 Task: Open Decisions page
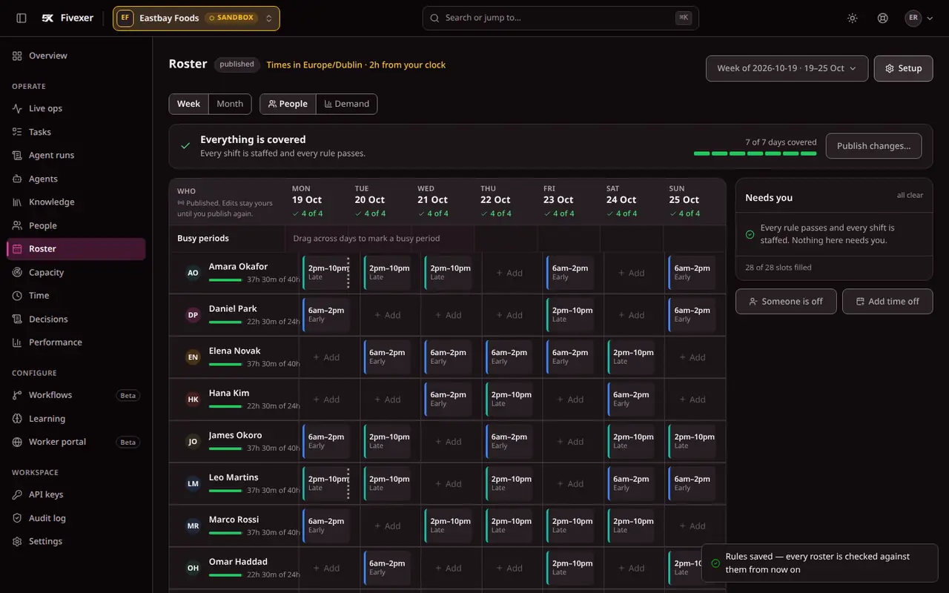pos(76,319)
